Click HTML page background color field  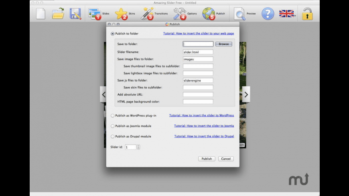click(198, 102)
